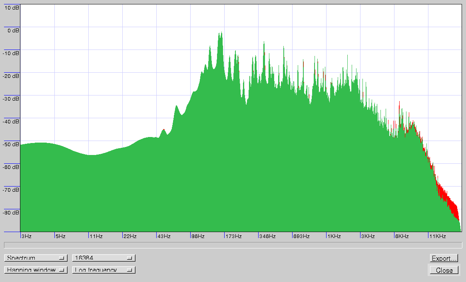Expand the 16384 window size dropdown

pyautogui.click(x=104, y=258)
